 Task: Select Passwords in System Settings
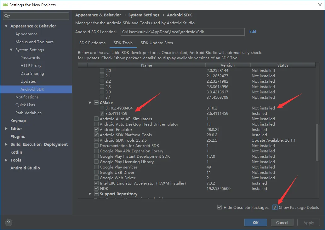pyautogui.click(x=30, y=58)
